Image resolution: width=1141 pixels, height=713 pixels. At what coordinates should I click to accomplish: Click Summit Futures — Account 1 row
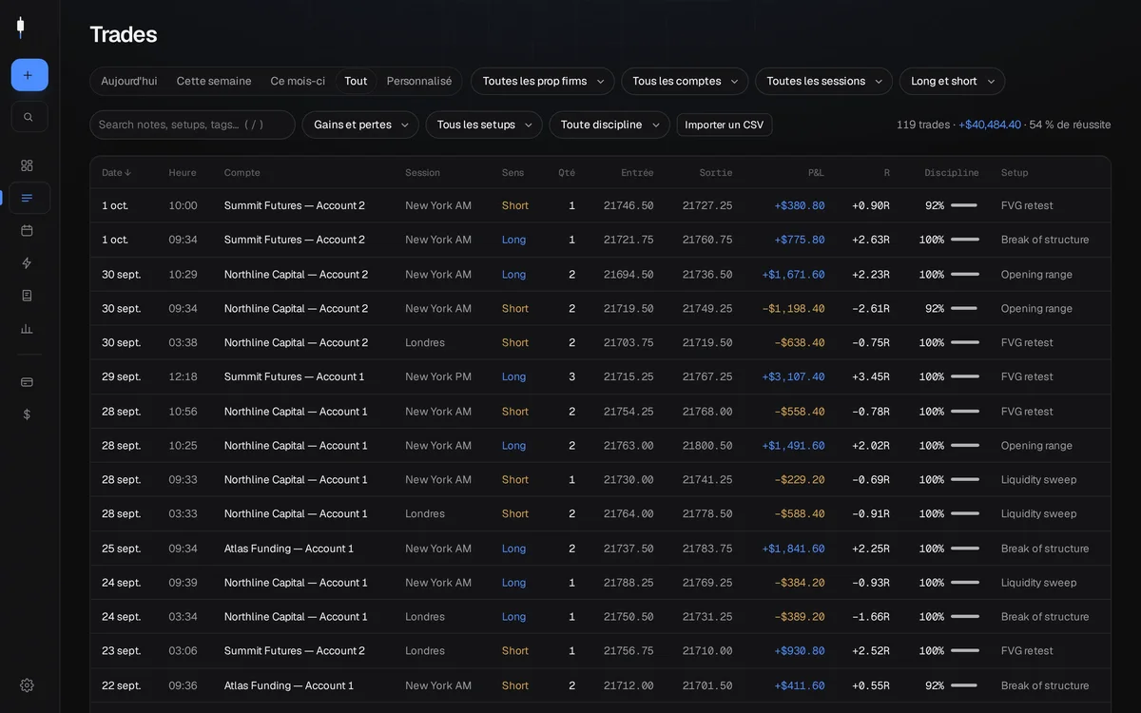(600, 376)
